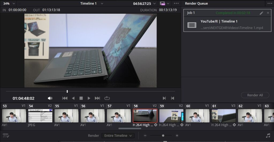Select Job 1 film strip icon
Image resolution: width=274 pixels, height=142 pixels.
pos(192,25)
